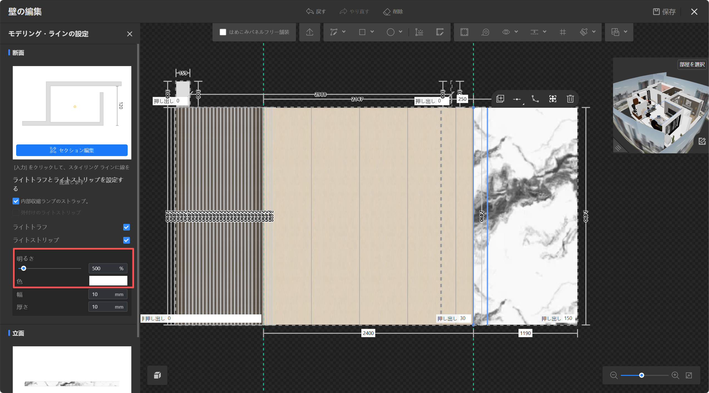Click the 幅 10 mm input field
The height and width of the screenshot is (393, 709).
[x=108, y=294]
